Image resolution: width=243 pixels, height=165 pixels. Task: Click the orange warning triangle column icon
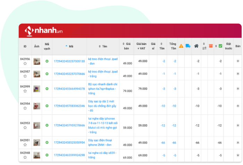tap(181, 46)
